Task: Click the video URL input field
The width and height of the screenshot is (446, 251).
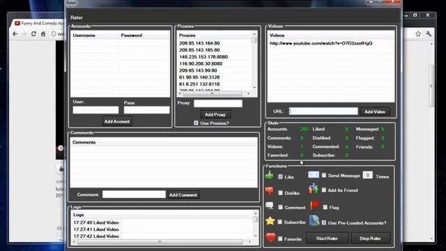Action: tap(323, 112)
